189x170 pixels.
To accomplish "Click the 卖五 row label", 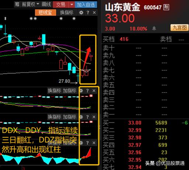I will 109,85.
